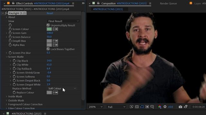Image resolution: width=206 pixels, height=115 pixels.
Task: Click the Clip White value 61.0
Action: [x=49, y=65]
